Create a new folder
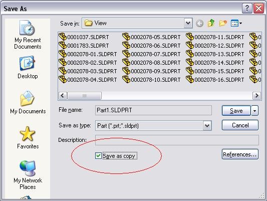Image resolution: width=267 pixels, height=201 pixels. coord(223,23)
